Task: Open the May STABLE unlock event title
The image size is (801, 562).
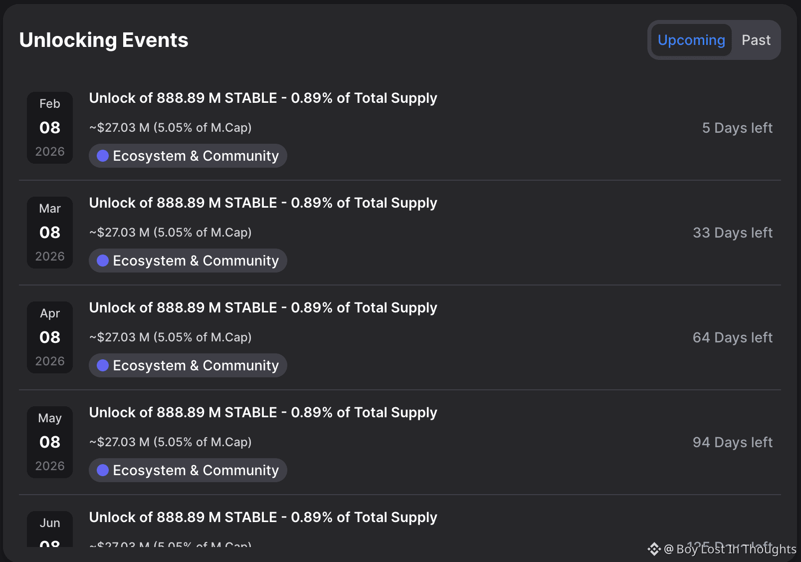Action: click(263, 412)
